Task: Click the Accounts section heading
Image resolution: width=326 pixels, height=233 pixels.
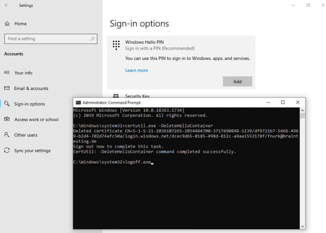Action: [x=14, y=54]
